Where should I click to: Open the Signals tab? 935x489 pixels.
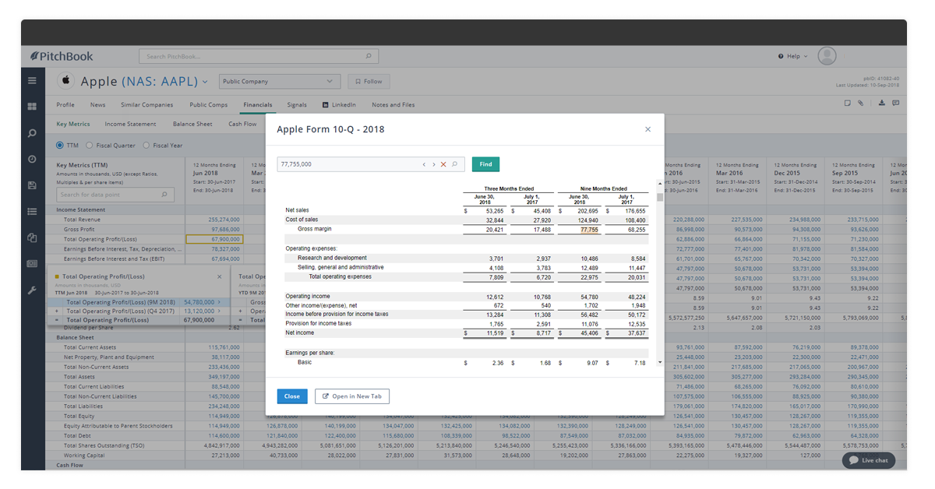coord(297,104)
